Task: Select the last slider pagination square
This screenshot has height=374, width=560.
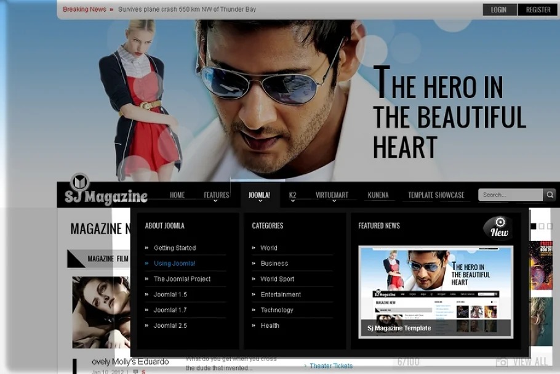Action: pyautogui.click(x=550, y=226)
